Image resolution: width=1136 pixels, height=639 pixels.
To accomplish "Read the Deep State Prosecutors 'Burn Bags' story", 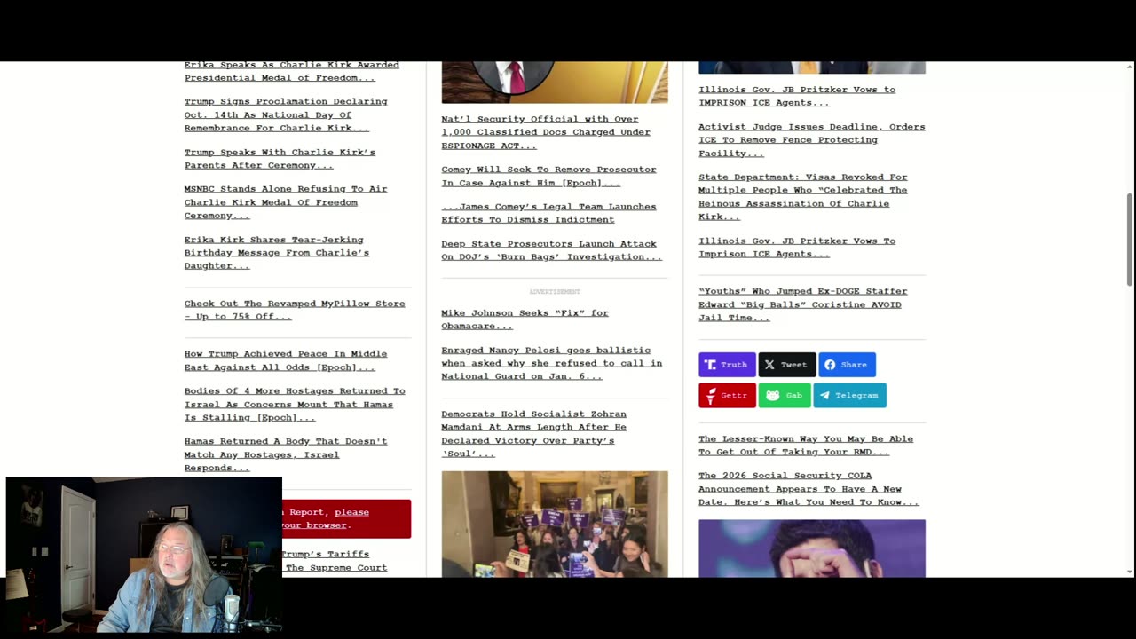I will (x=551, y=250).
